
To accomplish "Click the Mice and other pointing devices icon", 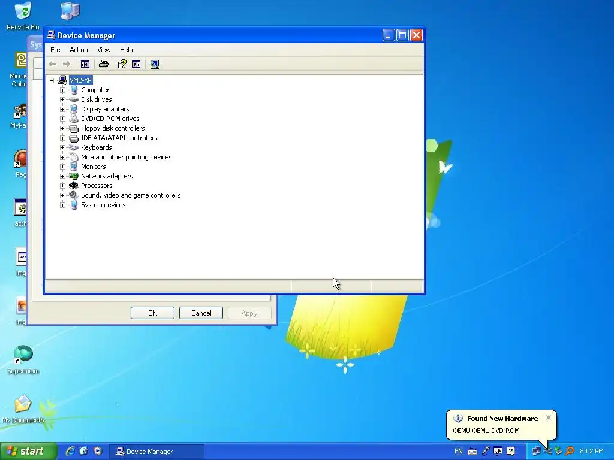I will pos(74,157).
